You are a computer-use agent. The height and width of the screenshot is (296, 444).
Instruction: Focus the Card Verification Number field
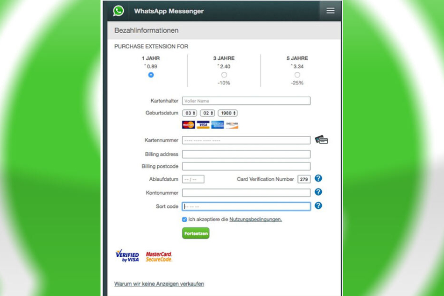pyautogui.click(x=304, y=179)
